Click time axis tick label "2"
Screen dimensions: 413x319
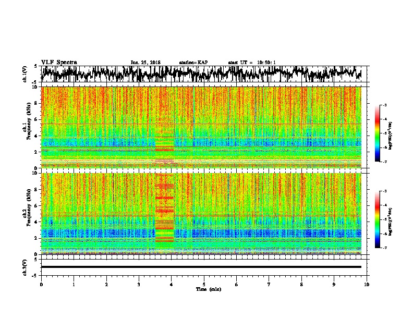coord(106,285)
